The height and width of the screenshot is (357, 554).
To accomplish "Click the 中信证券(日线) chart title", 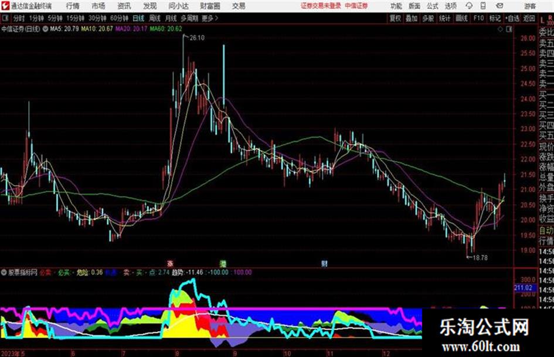I will coord(21,29).
